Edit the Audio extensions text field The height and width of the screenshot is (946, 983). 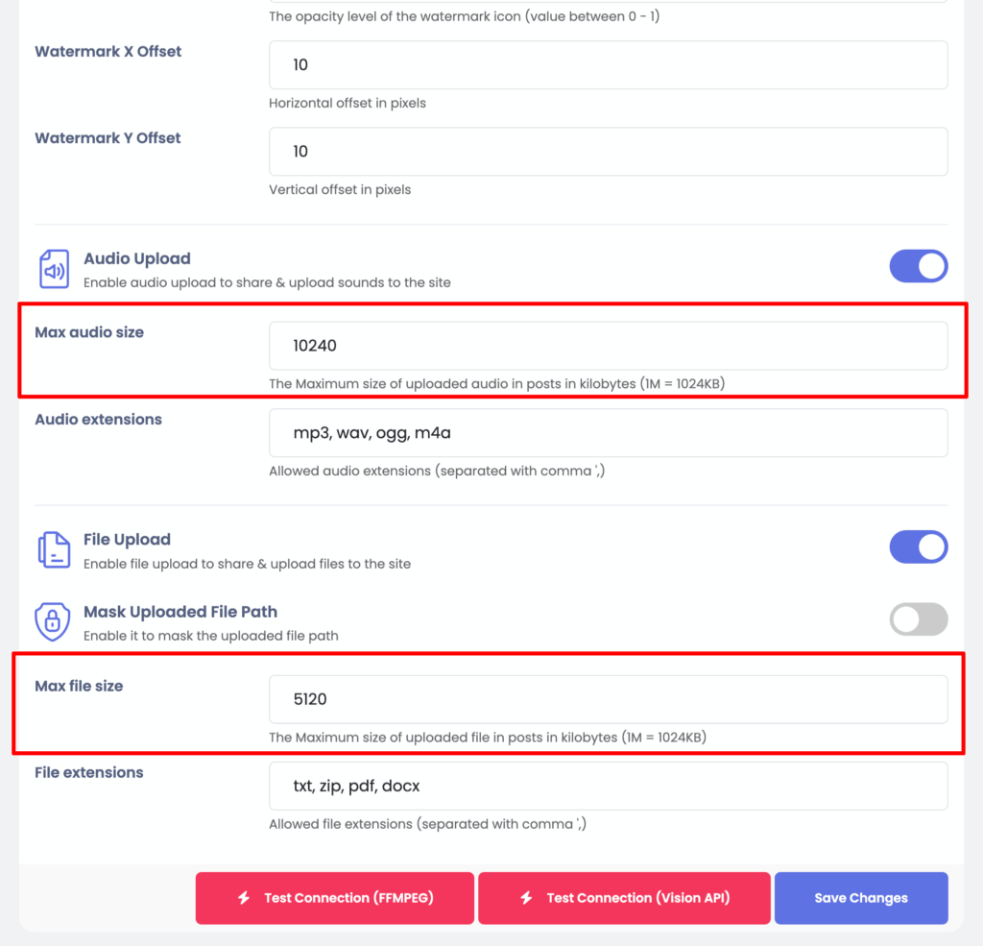(608, 433)
